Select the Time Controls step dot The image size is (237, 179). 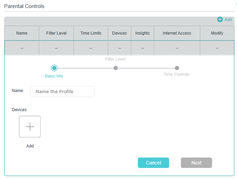[177, 68]
